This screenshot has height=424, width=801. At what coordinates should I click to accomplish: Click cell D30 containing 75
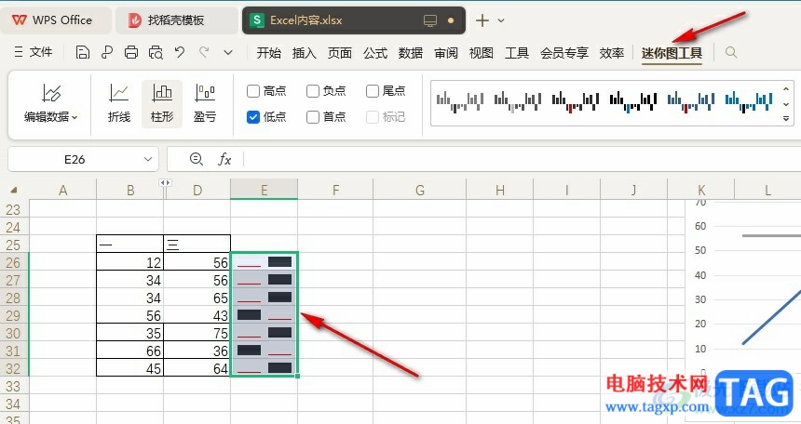(197, 333)
